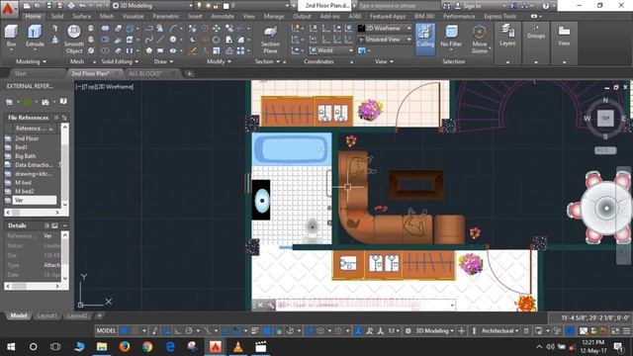The width and height of the screenshot is (633, 356).
Task: Select the Line tool in Draw panel
Action: coord(160,40)
